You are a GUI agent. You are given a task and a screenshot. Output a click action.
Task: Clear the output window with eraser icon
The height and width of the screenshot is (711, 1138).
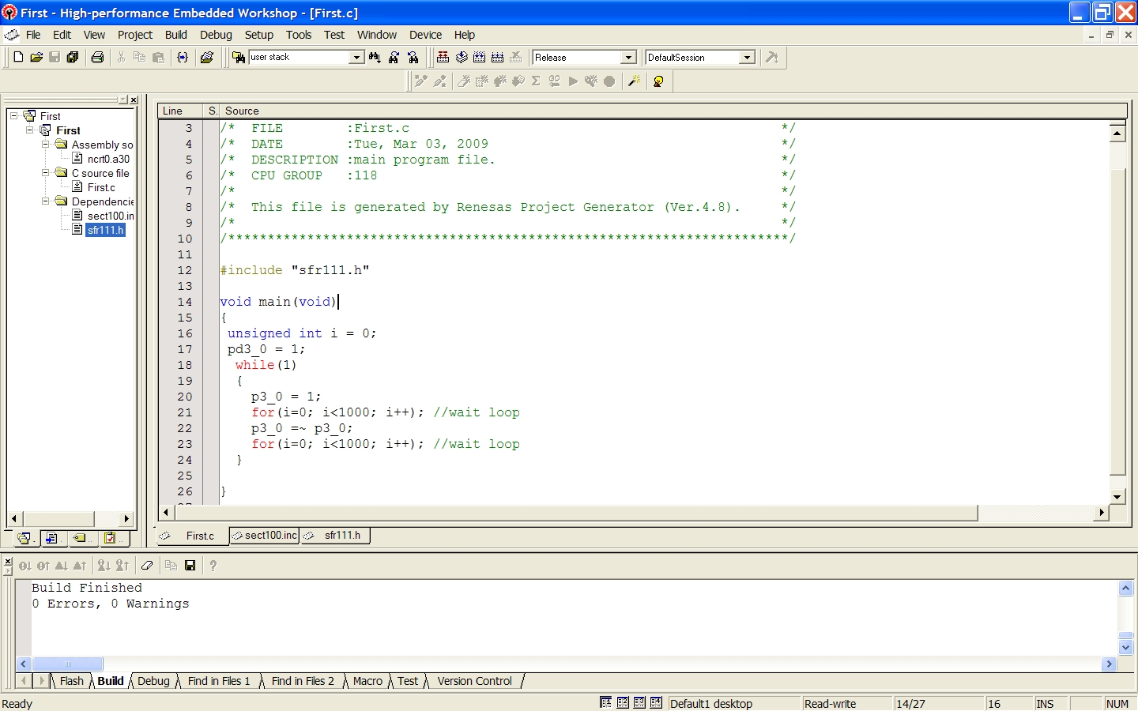pos(147,565)
